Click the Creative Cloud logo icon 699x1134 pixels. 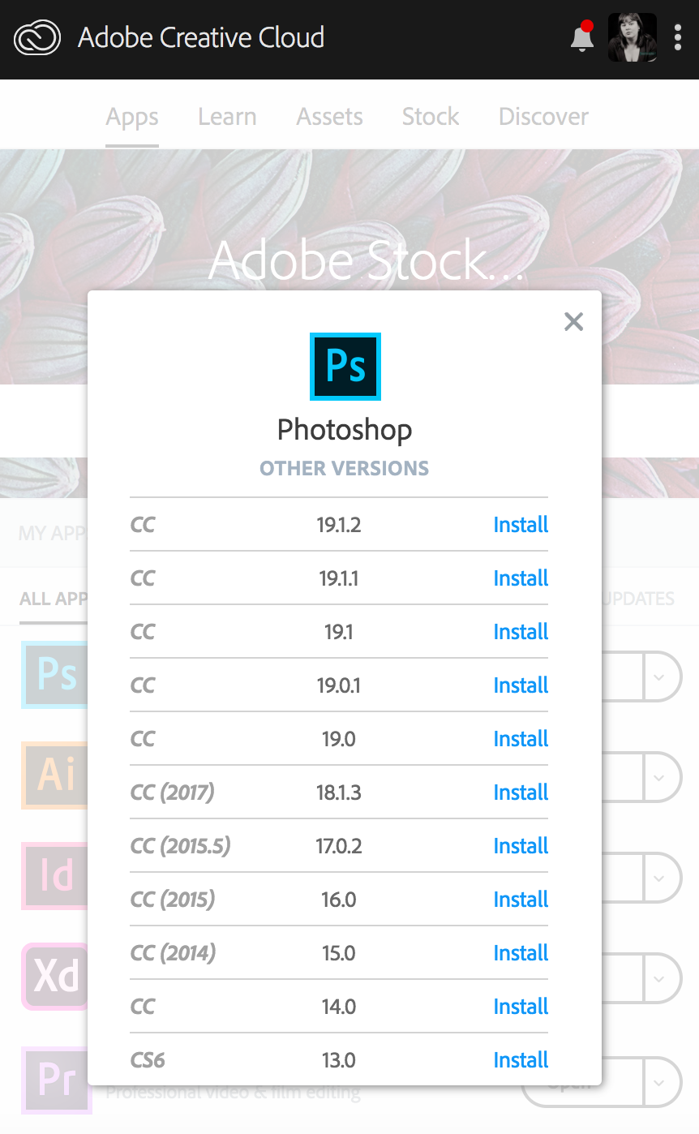(x=37, y=38)
